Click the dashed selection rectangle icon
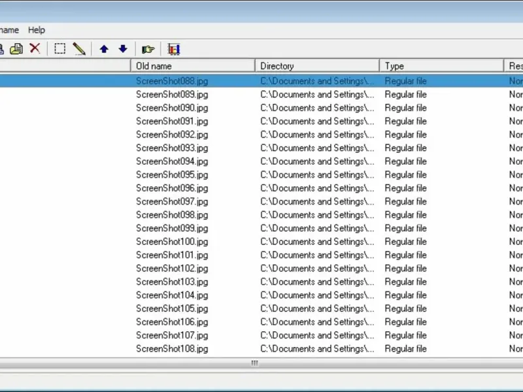 59,48
